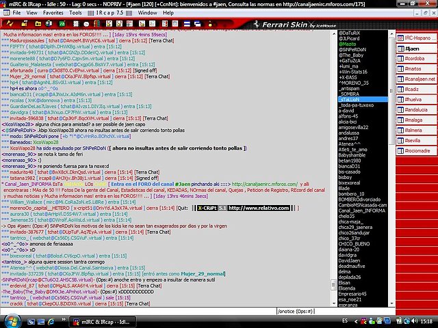Image resolution: width=438 pixels, height=328 pixels.
Task: Open the Window menu
Action: 148,13
